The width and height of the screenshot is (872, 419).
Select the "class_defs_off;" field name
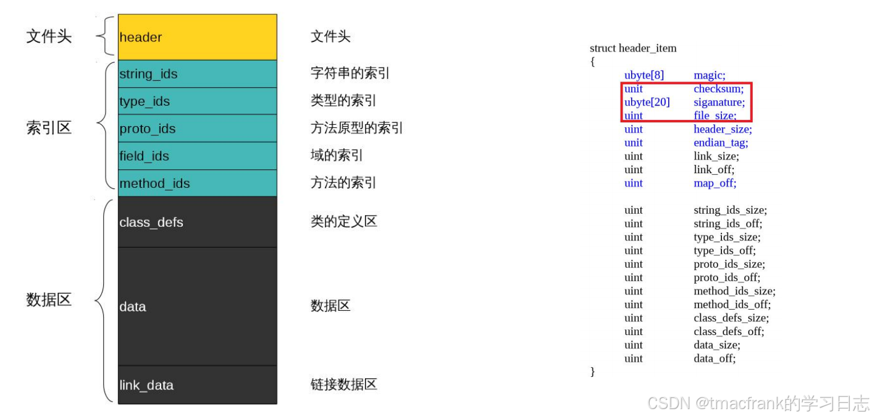(x=729, y=332)
